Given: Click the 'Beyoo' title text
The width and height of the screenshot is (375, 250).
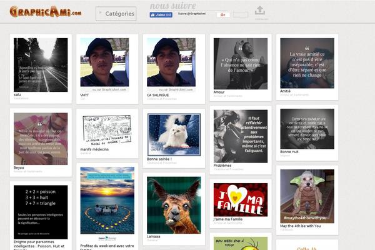Looking at the screenshot, I should (19, 167).
